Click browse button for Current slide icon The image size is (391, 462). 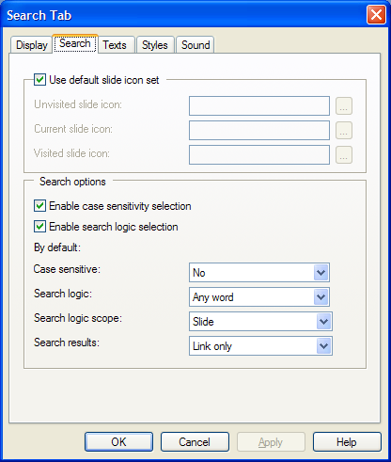click(344, 130)
